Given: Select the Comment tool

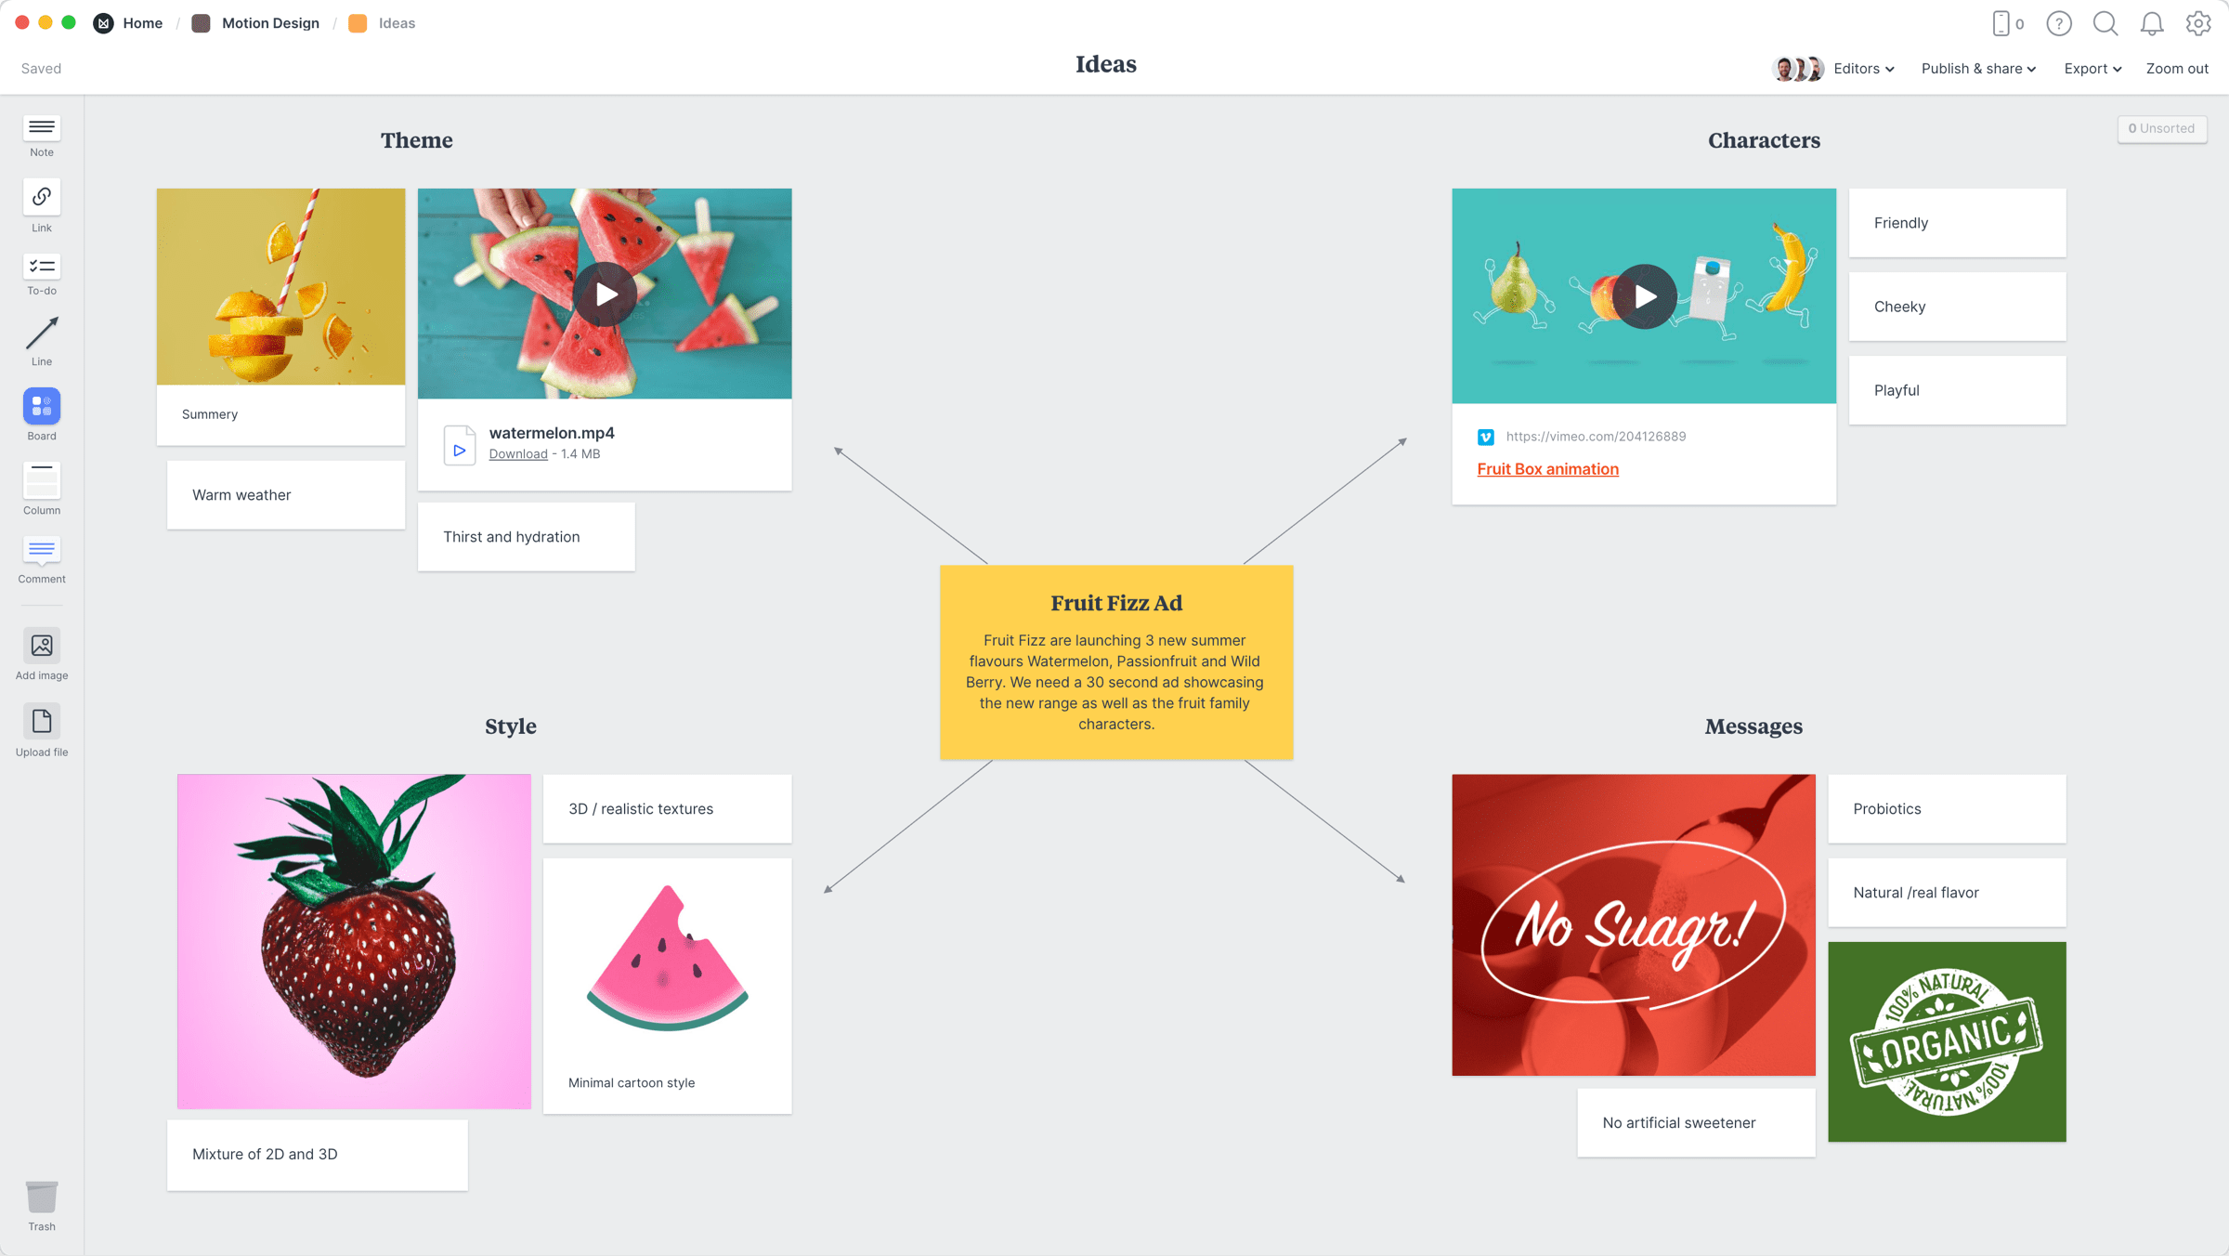Looking at the screenshot, I should (x=42, y=559).
